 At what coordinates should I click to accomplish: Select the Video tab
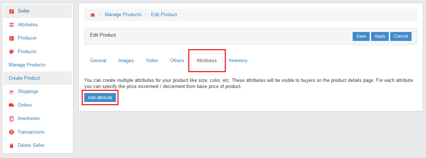(x=152, y=61)
